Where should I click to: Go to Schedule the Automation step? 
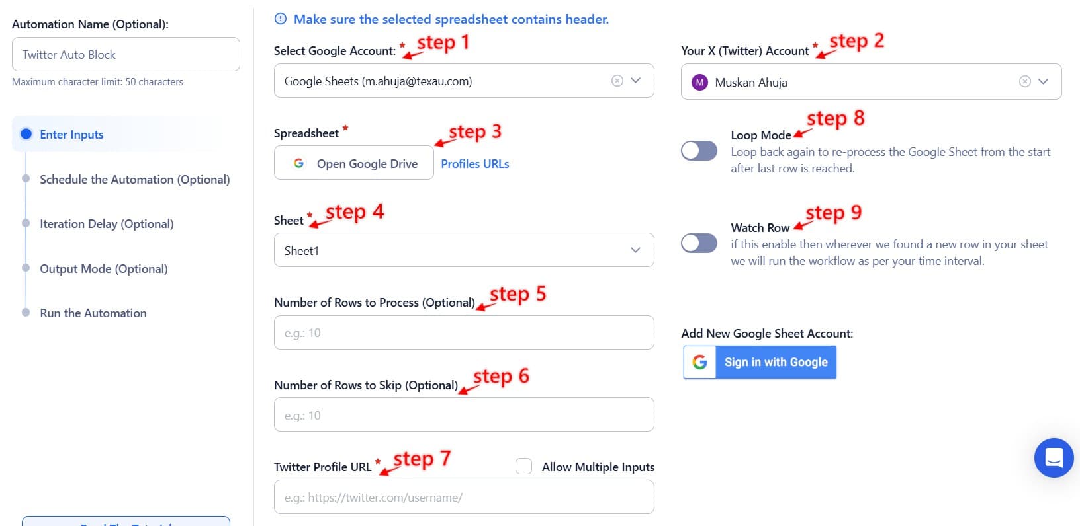pos(134,179)
